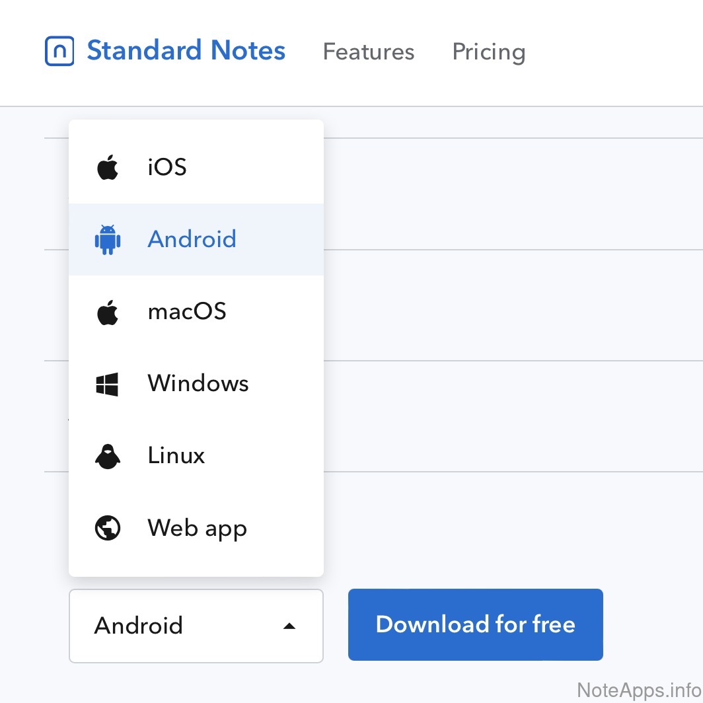Select the iOS option label
This screenshot has width=703, height=703.
click(167, 167)
